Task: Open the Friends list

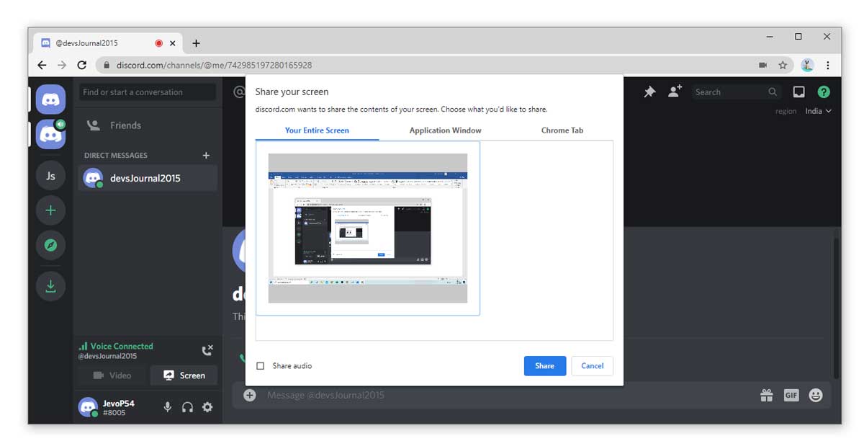Action: (148, 125)
